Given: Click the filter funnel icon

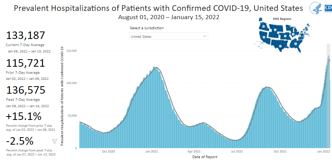Looking at the screenshot, I should tap(55, 141).
